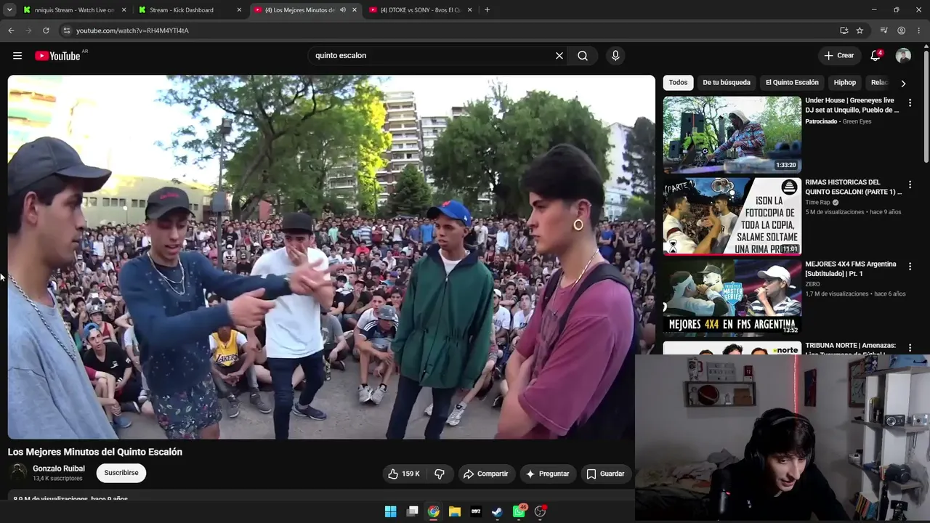This screenshot has width=930, height=523.
Task: Open the Windows Start menu
Action: [391, 511]
